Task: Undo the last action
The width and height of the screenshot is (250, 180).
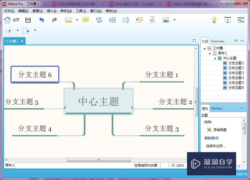Action: coord(41,20)
